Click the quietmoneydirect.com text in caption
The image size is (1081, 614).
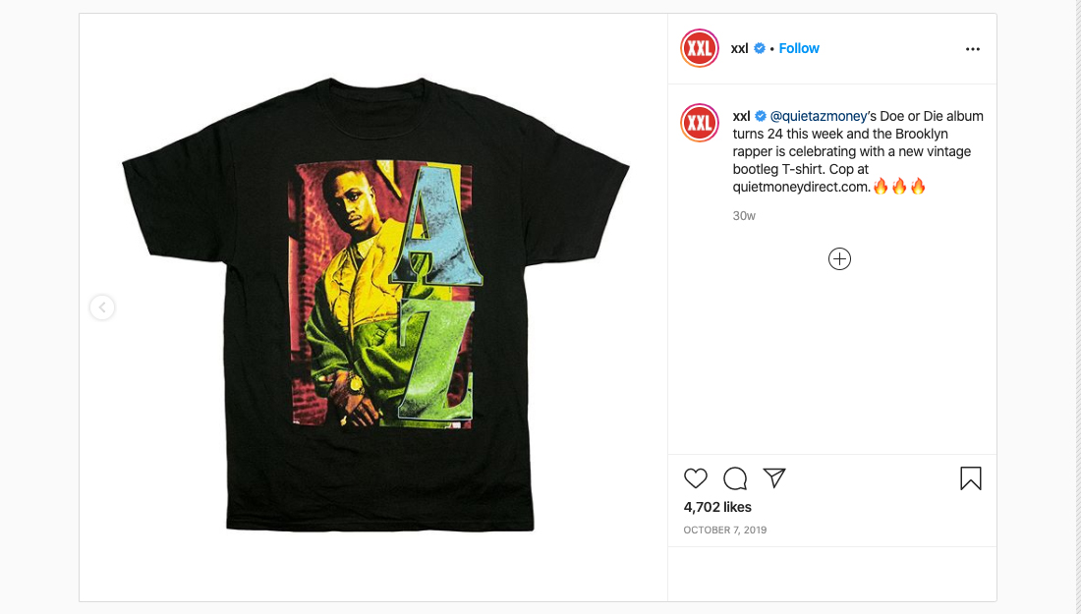[x=801, y=187]
